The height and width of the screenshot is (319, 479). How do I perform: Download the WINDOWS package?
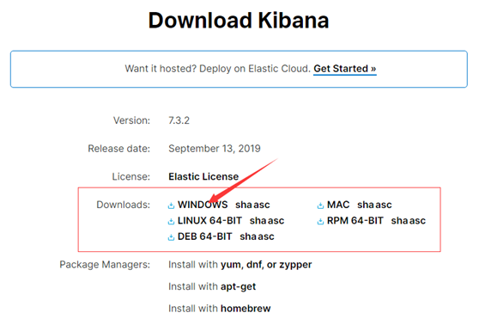coord(203,205)
